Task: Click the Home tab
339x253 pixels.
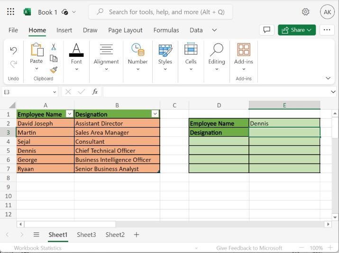Action: [x=37, y=30]
